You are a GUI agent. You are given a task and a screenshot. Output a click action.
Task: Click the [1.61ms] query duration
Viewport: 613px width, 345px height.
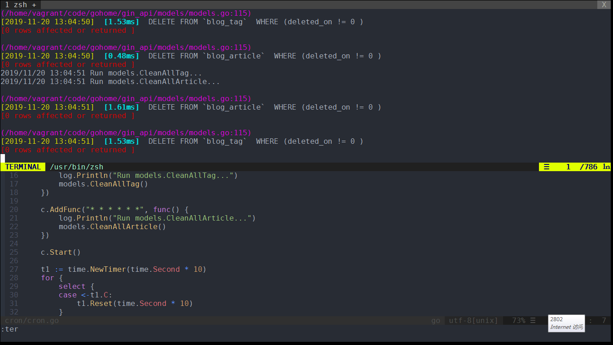122,107
